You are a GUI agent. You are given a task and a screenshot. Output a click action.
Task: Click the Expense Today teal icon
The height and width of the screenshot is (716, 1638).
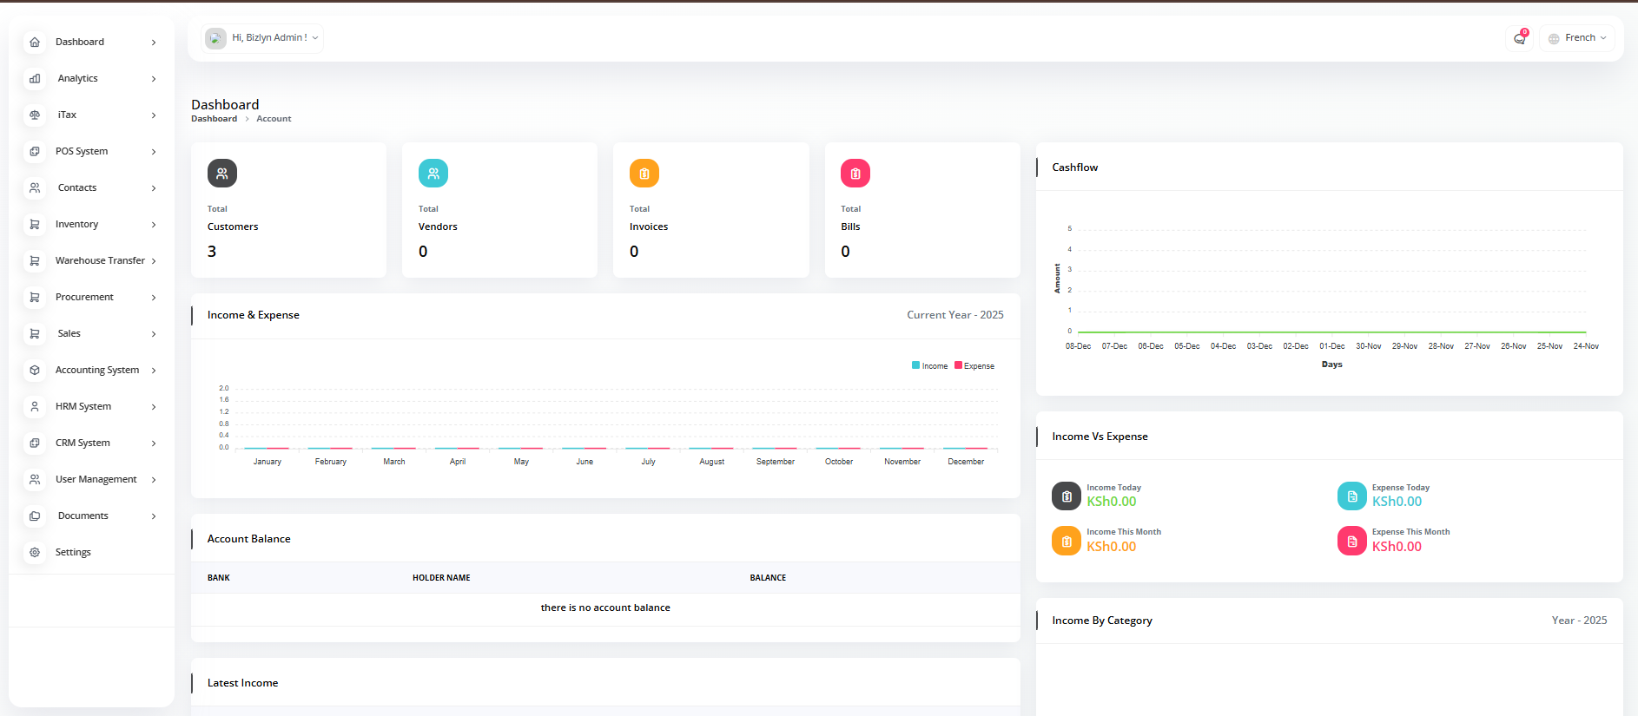[1352, 496]
